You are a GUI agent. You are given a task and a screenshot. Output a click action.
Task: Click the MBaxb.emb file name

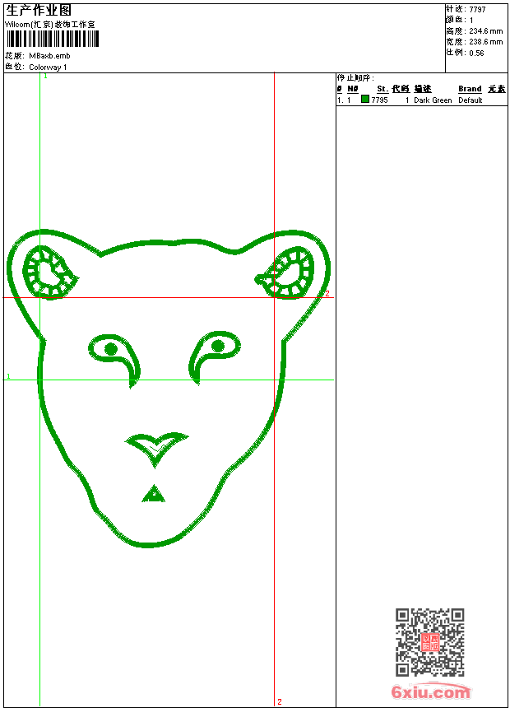pyautogui.click(x=49, y=56)
